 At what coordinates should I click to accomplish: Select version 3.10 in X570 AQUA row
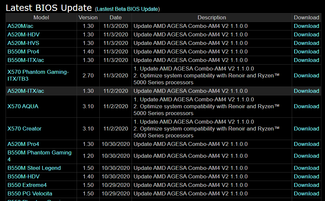88,106
